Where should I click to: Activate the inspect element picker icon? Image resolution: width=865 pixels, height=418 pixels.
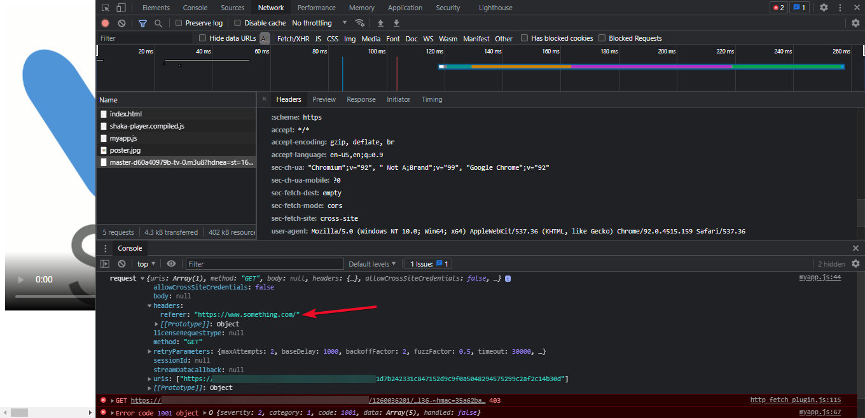(106, 8)
